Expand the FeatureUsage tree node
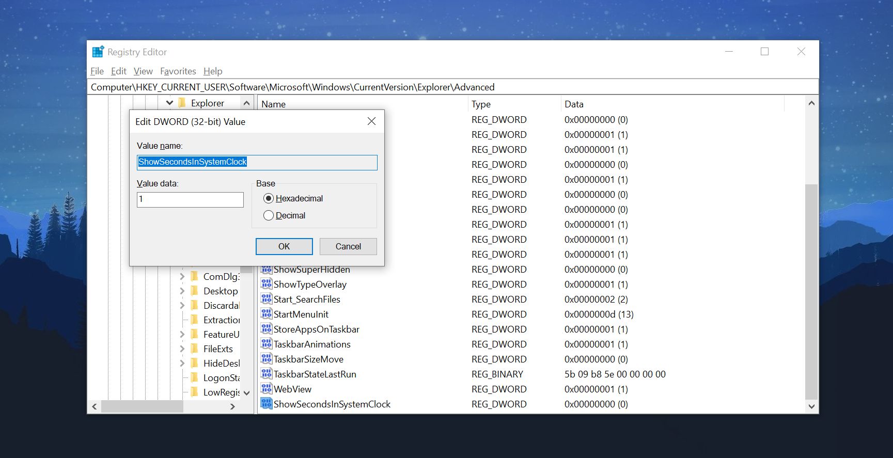Viewport: 893px width, 458px height. click(x=182, y=334)
